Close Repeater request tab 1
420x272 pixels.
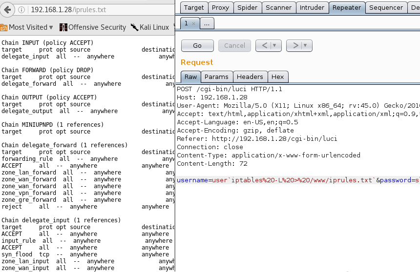[x=193, y=23]
